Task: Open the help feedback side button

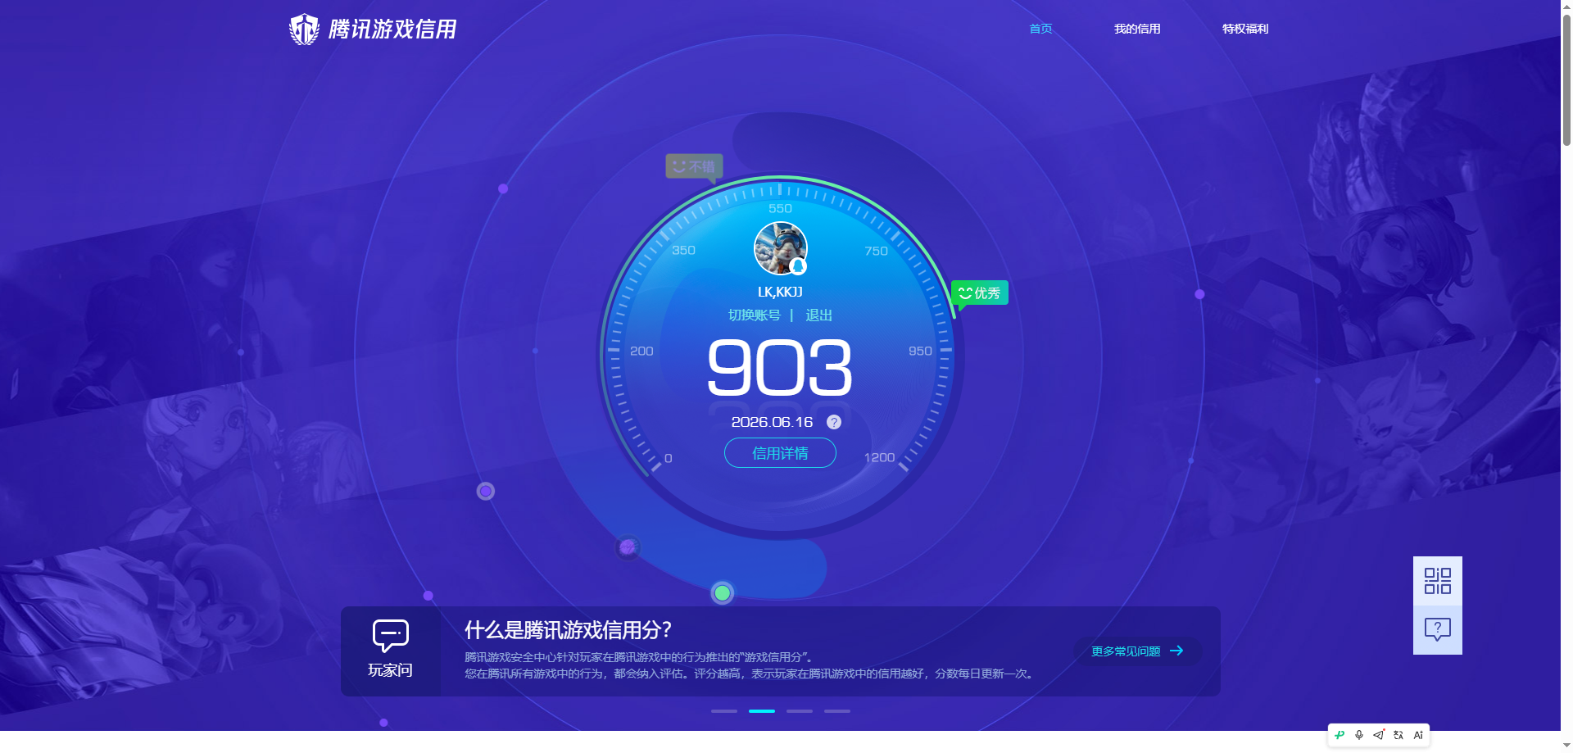Action: (x=1438, y=630)
